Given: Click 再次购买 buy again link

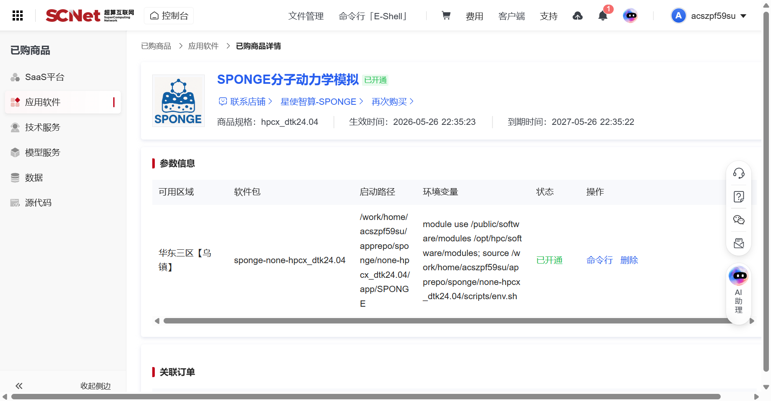Looking at the screenshot, I should click(x=393, y=101).
